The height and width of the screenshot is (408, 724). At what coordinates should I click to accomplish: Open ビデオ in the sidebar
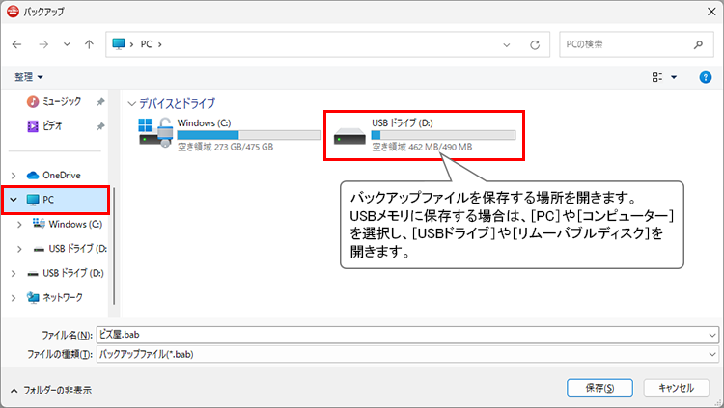pyautogui.click(x=53, y=125)
